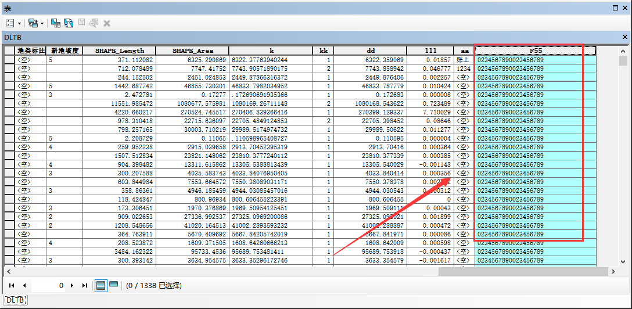Jump to the last record
Screen dimensions: 632x309
(x=84, y=286)
